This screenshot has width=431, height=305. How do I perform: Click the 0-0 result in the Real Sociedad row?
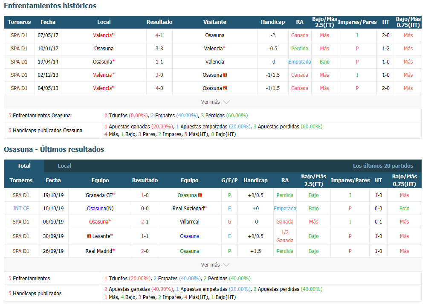[145, 208]
